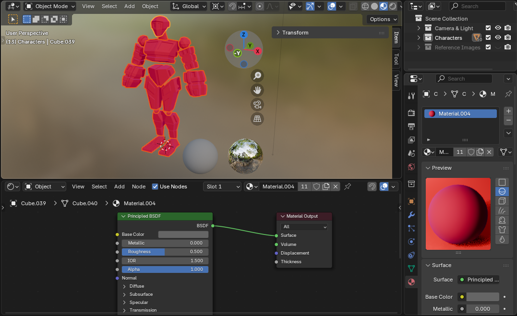Click Material.004 name field in node header
This screenshot has width=517, height=316.
coord(278,187)
